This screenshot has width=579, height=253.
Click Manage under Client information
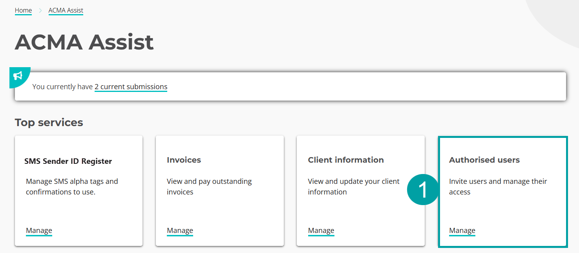click(321, 231)
